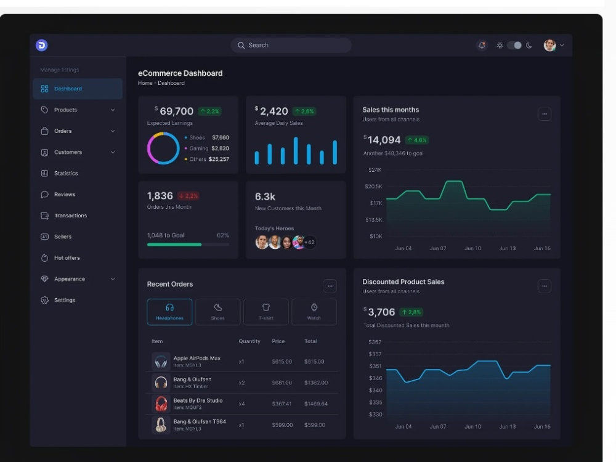
Task: Click the Transactions wallet icon
Action: 44,216
